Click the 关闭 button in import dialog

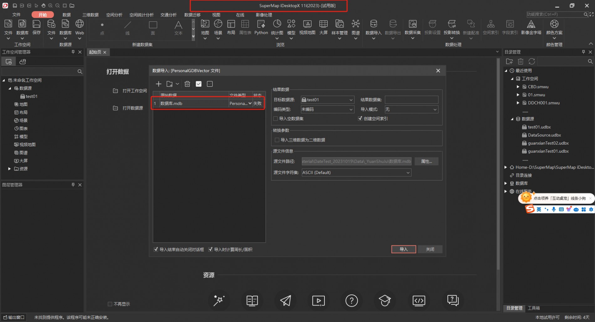coord(430,249)
